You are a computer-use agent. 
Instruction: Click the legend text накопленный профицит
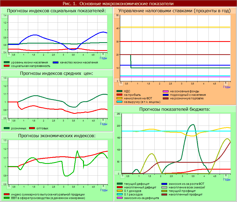pos(186,194)
